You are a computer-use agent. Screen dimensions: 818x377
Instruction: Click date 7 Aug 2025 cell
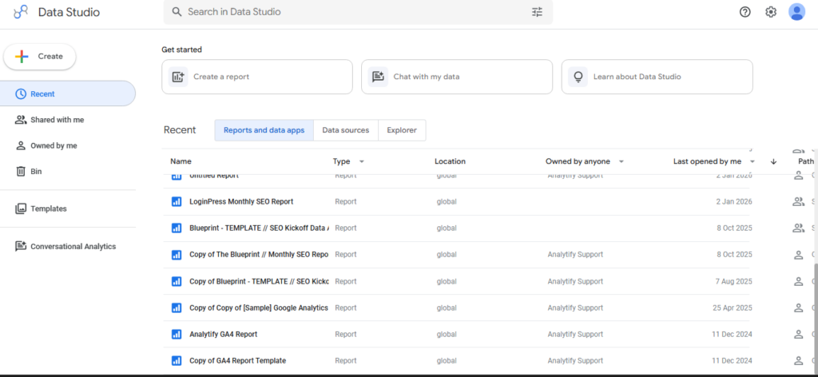click(x=733, y=282)
